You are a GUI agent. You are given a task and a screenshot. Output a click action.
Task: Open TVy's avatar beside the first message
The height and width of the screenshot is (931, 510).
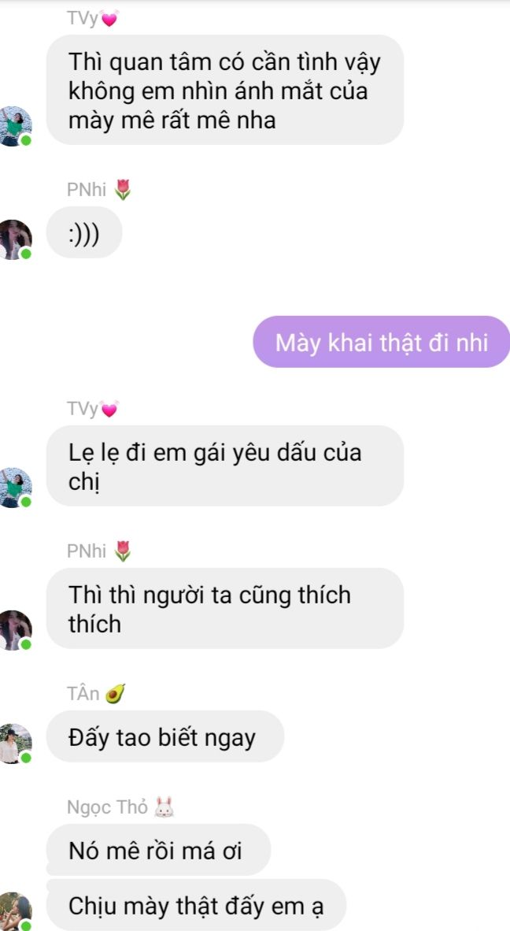click(15, 126)
